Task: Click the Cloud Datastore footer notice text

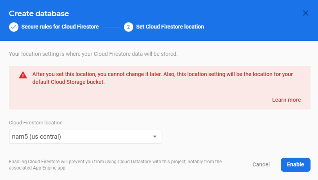Action: [x=115, y=164]
